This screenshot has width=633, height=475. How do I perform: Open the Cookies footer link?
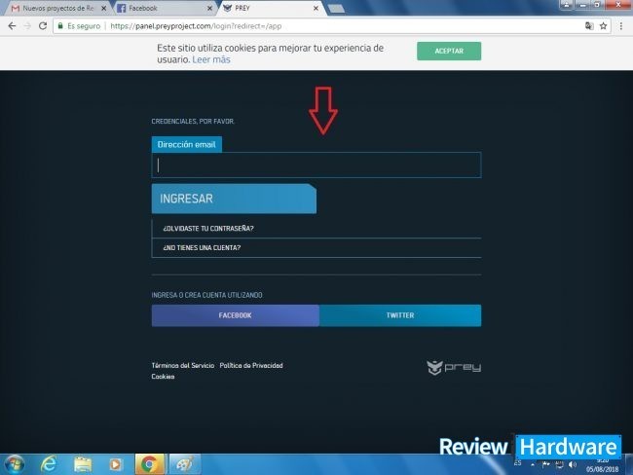[x=163, y=377]
